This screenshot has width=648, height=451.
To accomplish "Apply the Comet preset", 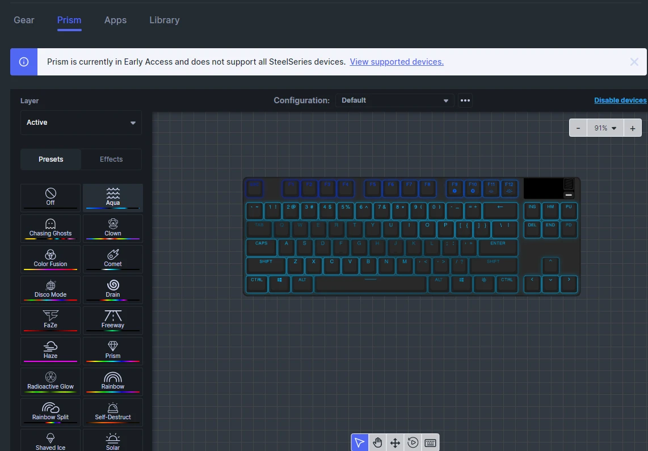I will coord(113,259).
